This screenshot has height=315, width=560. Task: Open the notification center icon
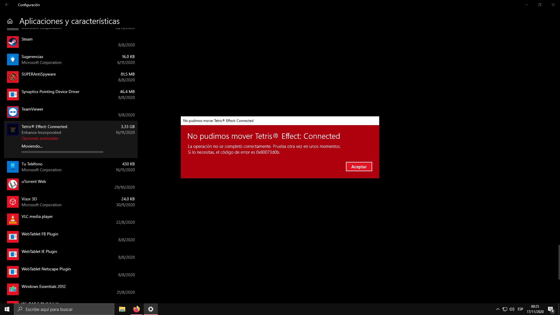click(551, 309)
